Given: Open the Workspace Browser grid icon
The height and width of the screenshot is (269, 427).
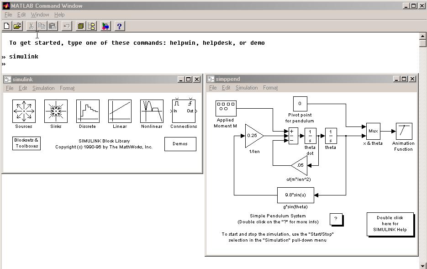Looking at the screenshot, I should [x=81, y=26].
